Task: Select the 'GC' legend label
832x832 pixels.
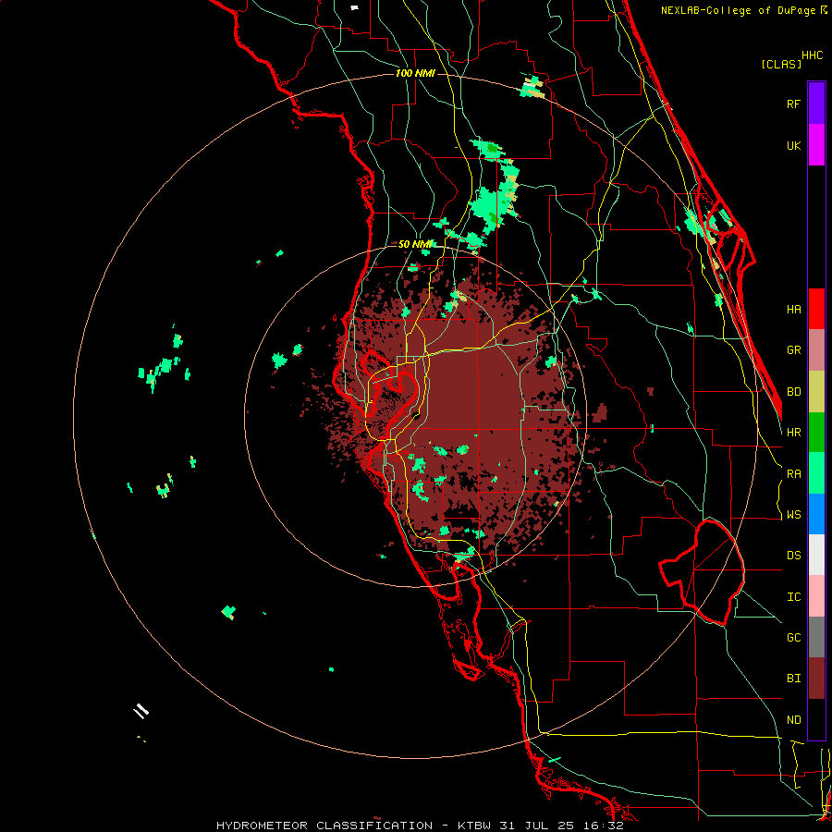Action: coord(793,638)
